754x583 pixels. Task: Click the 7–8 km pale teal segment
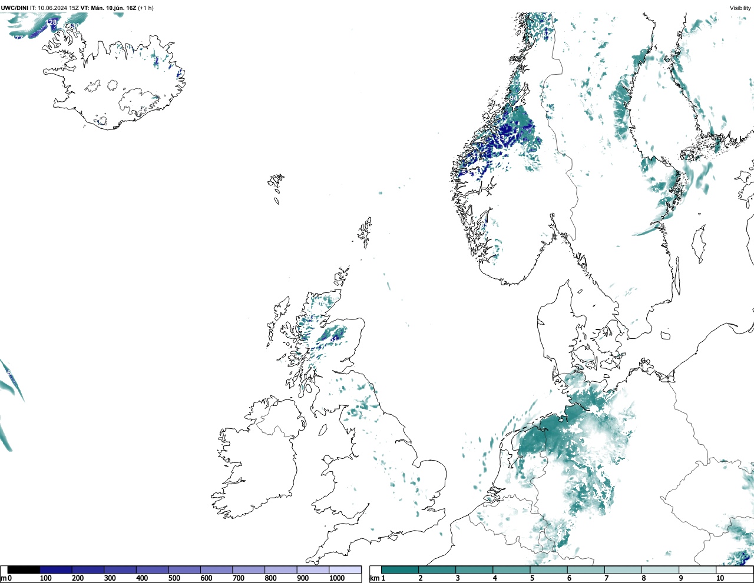[x=623, y=569]
